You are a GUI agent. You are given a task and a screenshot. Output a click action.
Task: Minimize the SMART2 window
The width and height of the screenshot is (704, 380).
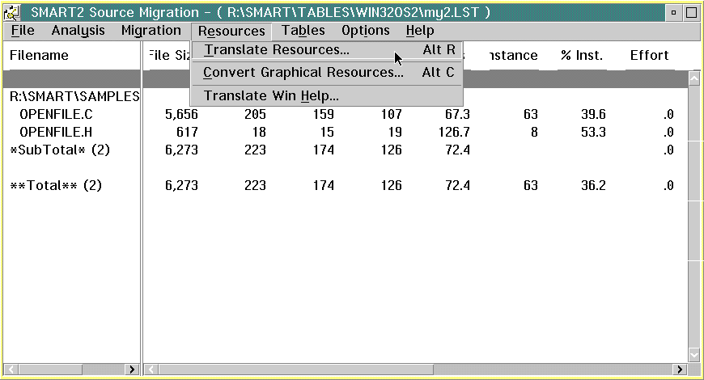coord(675,12)
